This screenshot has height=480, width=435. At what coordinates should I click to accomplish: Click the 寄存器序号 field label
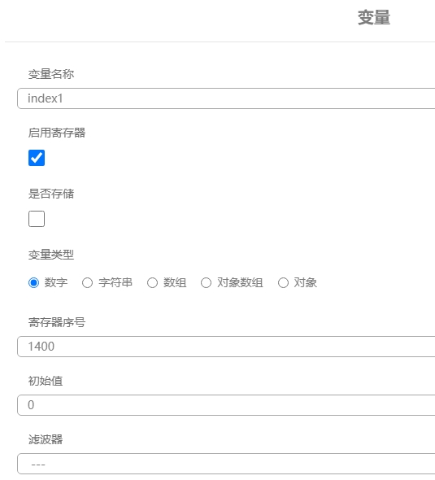57,322
